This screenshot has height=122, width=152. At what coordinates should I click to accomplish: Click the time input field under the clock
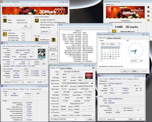pyautogui.click(x=136, y=61)
